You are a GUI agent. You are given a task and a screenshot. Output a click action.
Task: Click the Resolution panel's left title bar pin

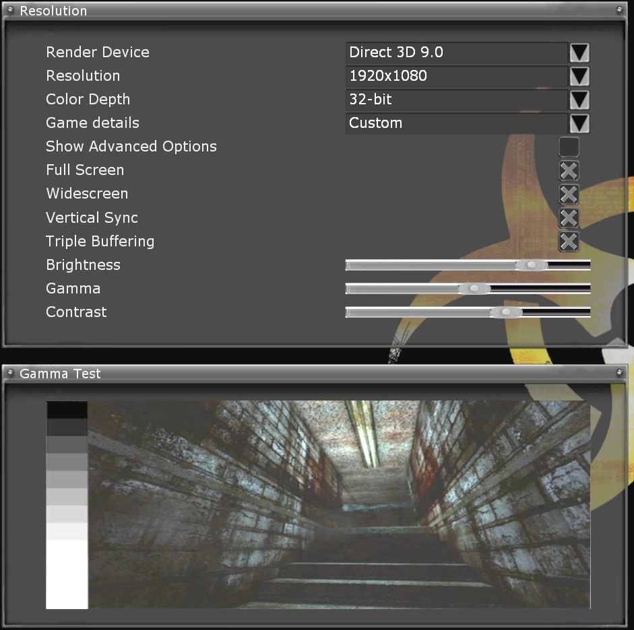(x=11, y=9)
